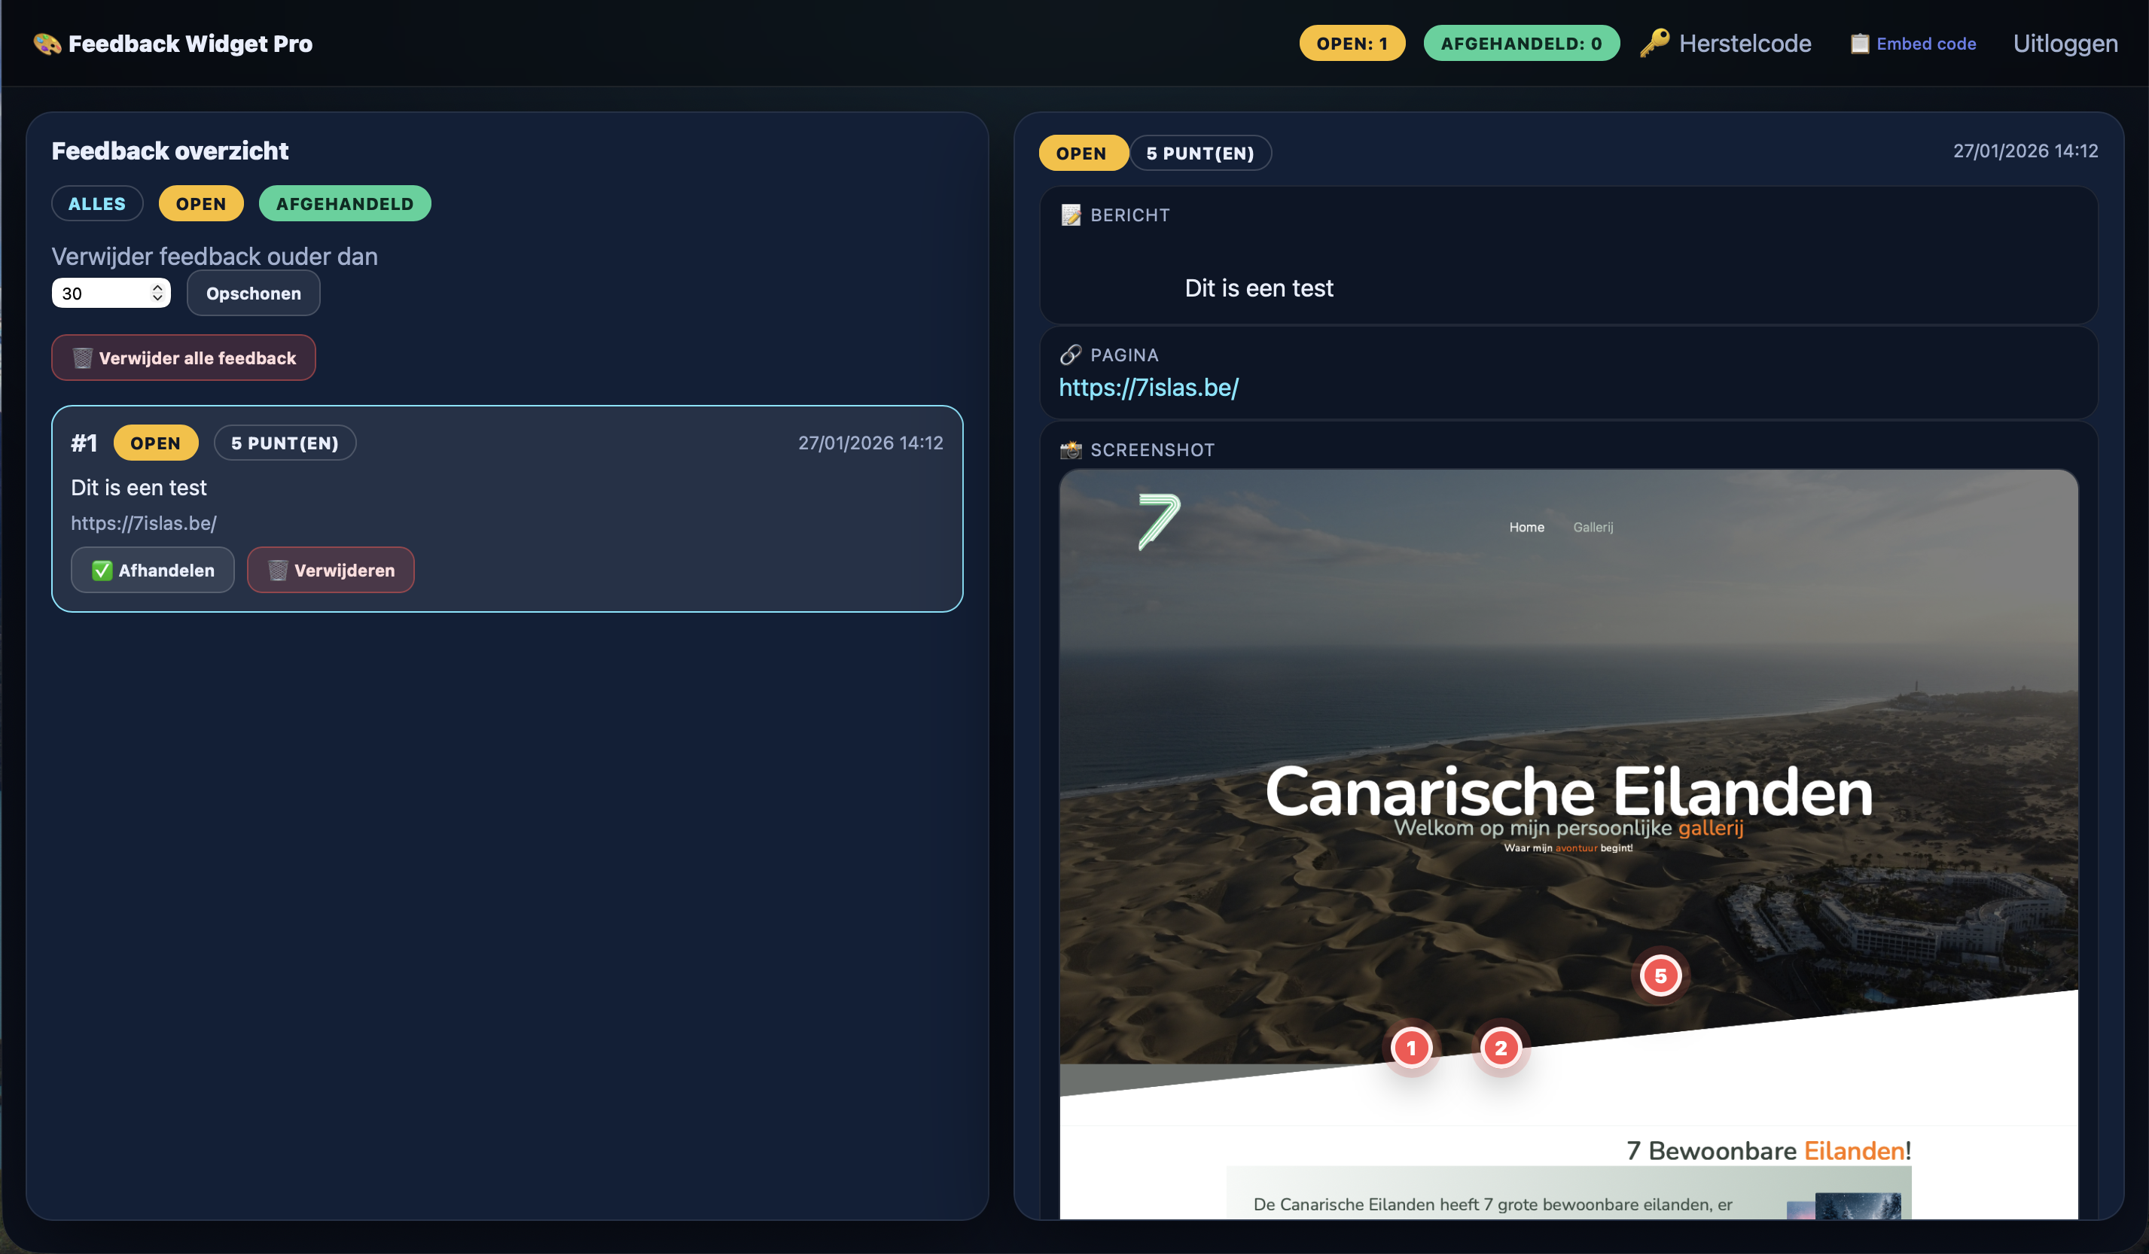Filter feedback by Alles
The width and height of the screenshot is (2149, 1254).
click(x=96, y=204)
